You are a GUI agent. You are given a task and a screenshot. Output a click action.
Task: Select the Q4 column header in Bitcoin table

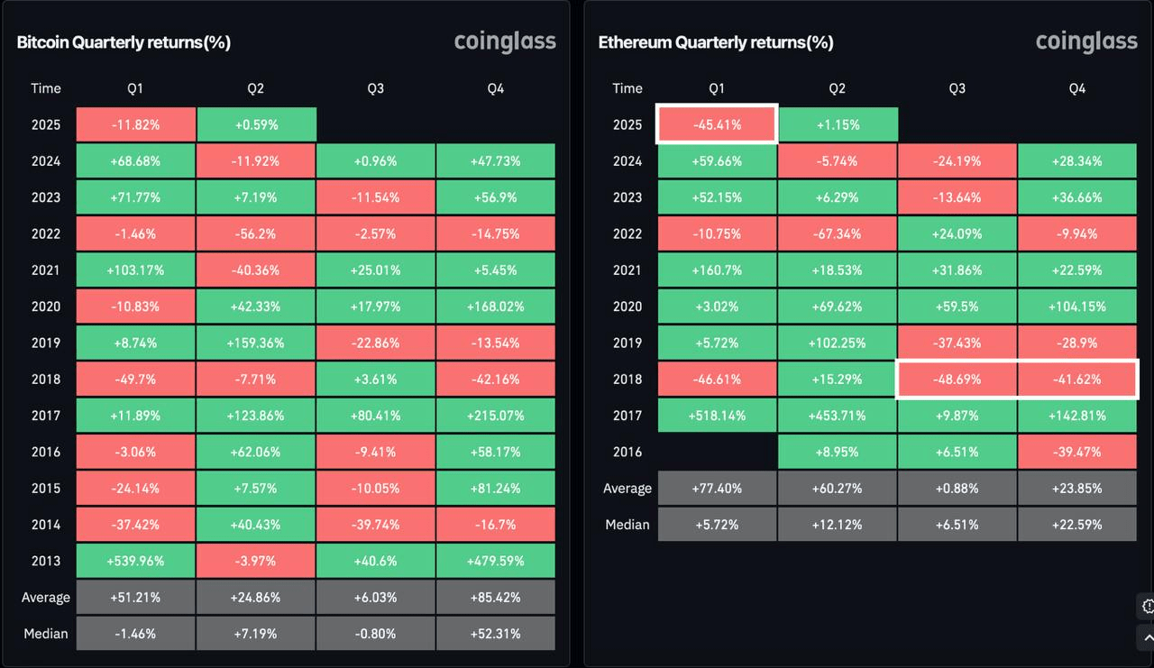tap(495, 88)
